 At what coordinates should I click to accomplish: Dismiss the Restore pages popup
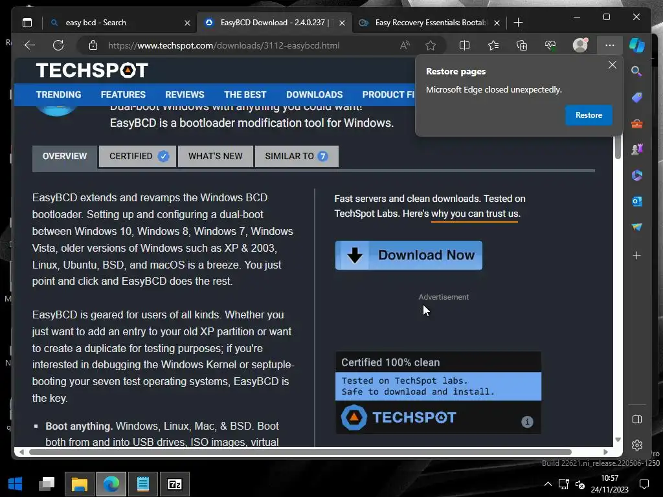click(612, 65)
